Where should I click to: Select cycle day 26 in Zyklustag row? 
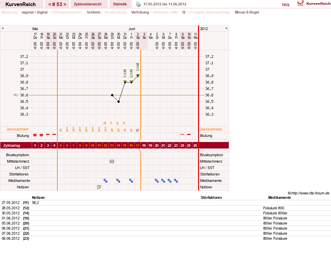pyautogui.click(x=195, y=145)
